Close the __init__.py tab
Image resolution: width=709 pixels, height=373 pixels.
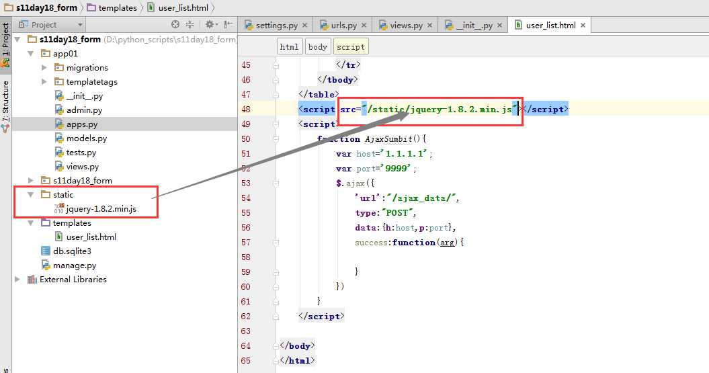[x=499, y=26]
